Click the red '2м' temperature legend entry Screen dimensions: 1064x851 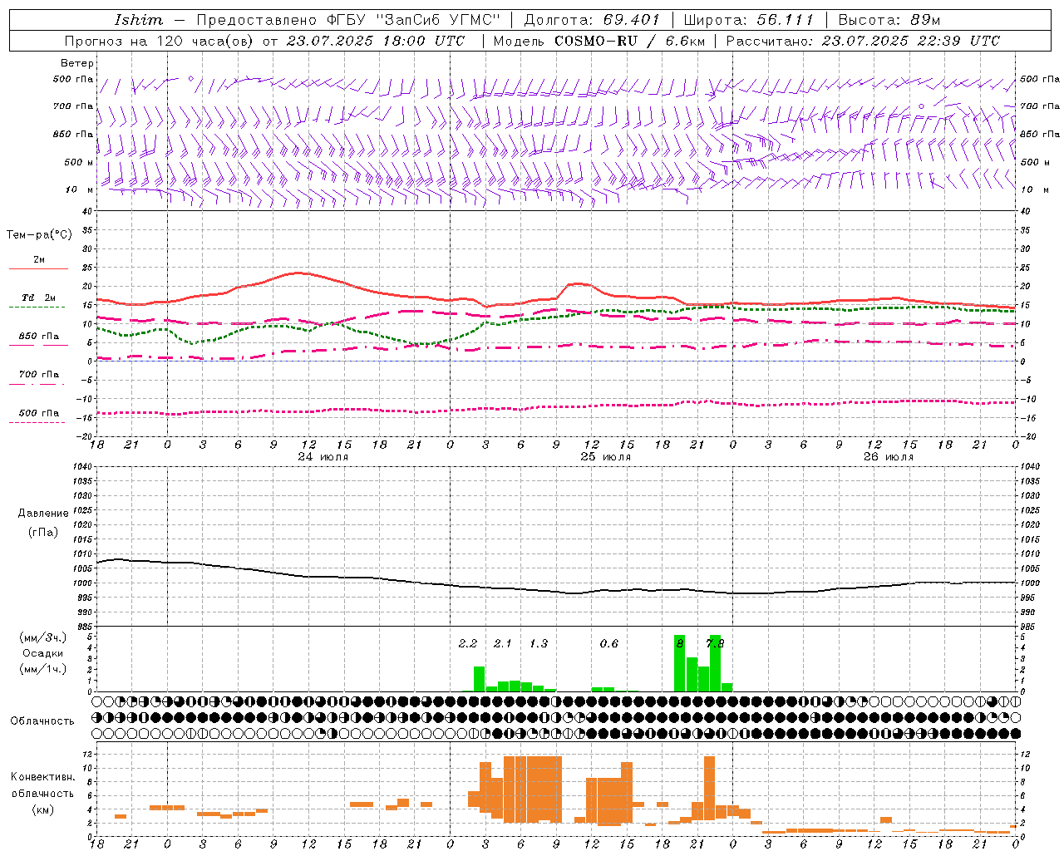(x=39, y=260)
